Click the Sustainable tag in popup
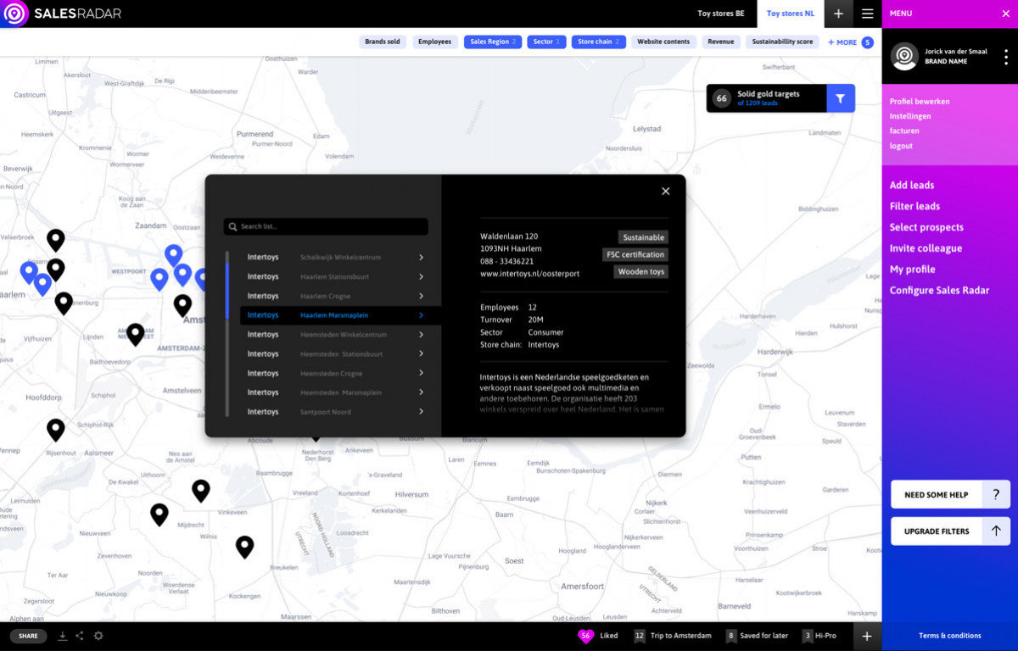Screen dimensions: 1018x651 pos(643,237)
